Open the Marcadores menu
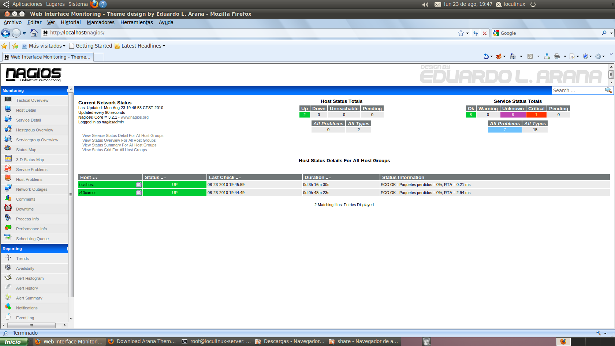Screen dimensions: 615x346 101,22
